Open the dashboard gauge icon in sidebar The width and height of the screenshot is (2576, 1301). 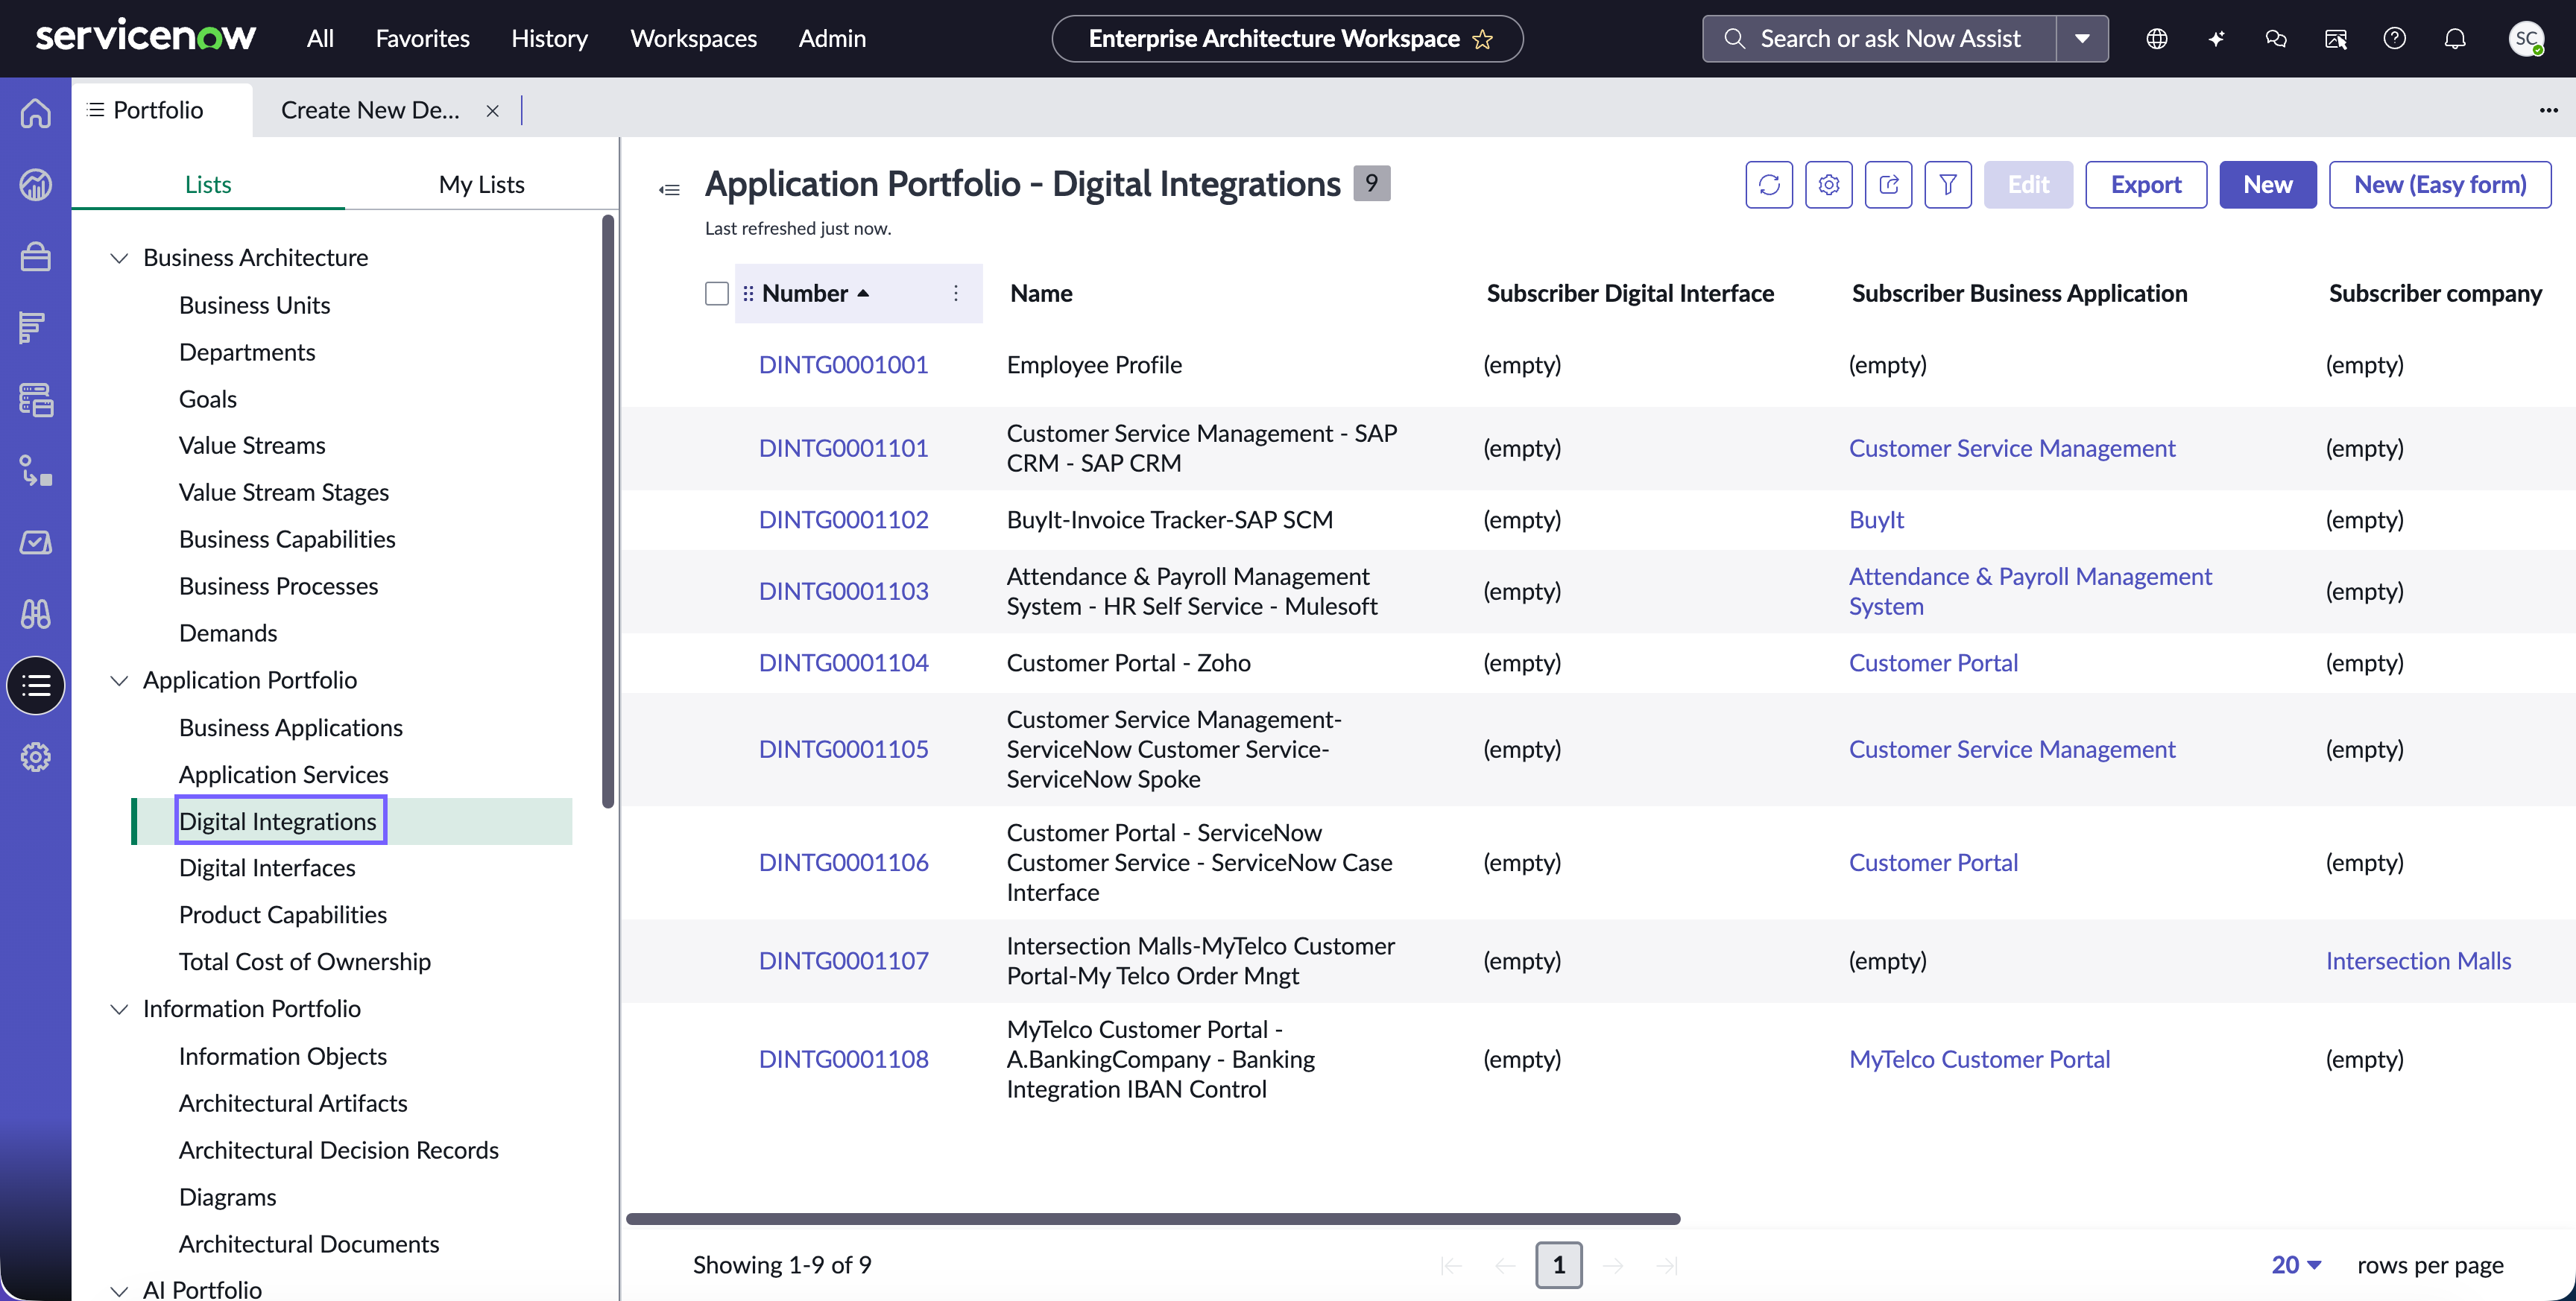(x=36, y=184)
